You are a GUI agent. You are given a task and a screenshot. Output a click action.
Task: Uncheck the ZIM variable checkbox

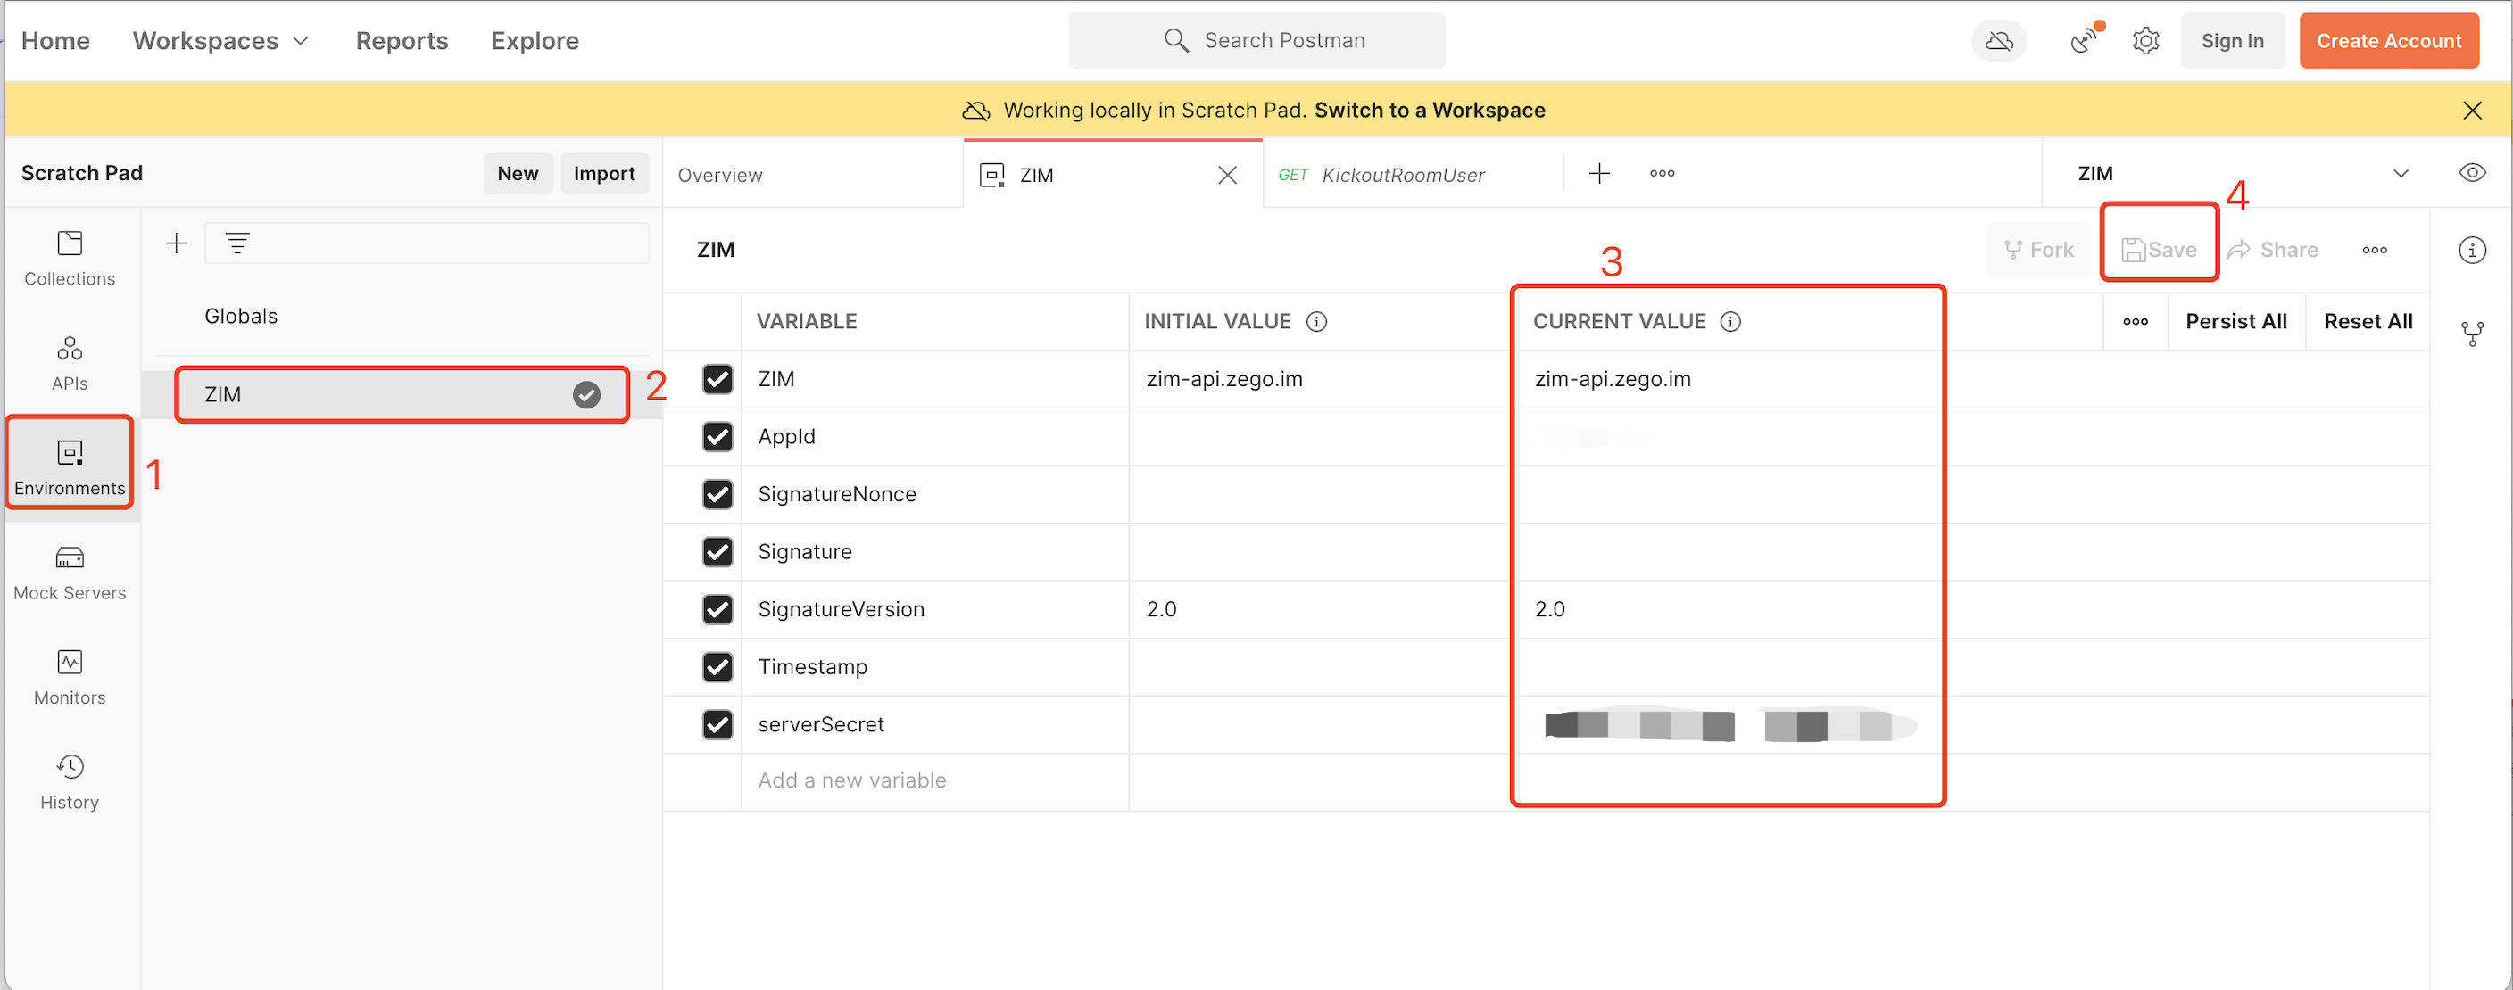(x=717, y=378)
